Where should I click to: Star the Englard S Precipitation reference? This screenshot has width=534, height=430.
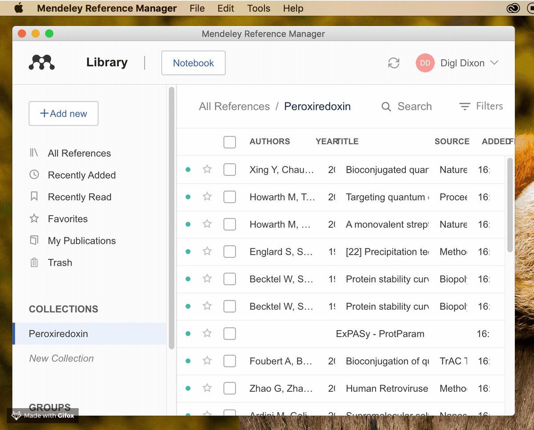[x=207, y=251]
